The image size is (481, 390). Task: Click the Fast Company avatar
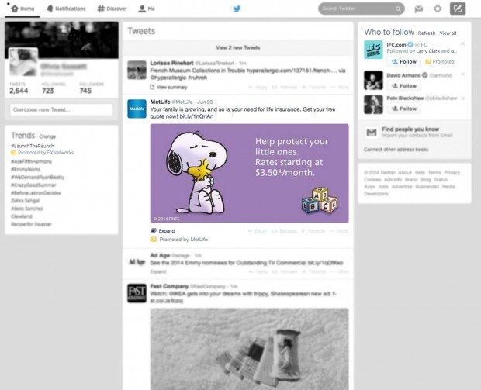pyautogui.click(x=137, y=293)
